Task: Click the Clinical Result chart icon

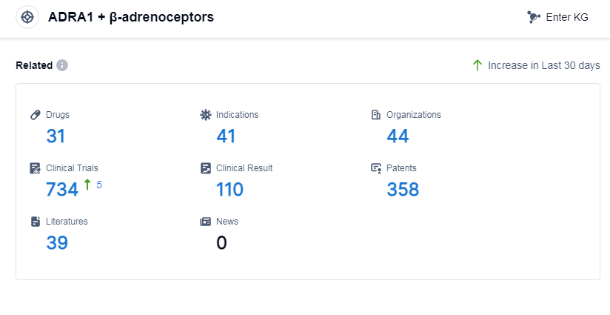Action: point(206,168)
